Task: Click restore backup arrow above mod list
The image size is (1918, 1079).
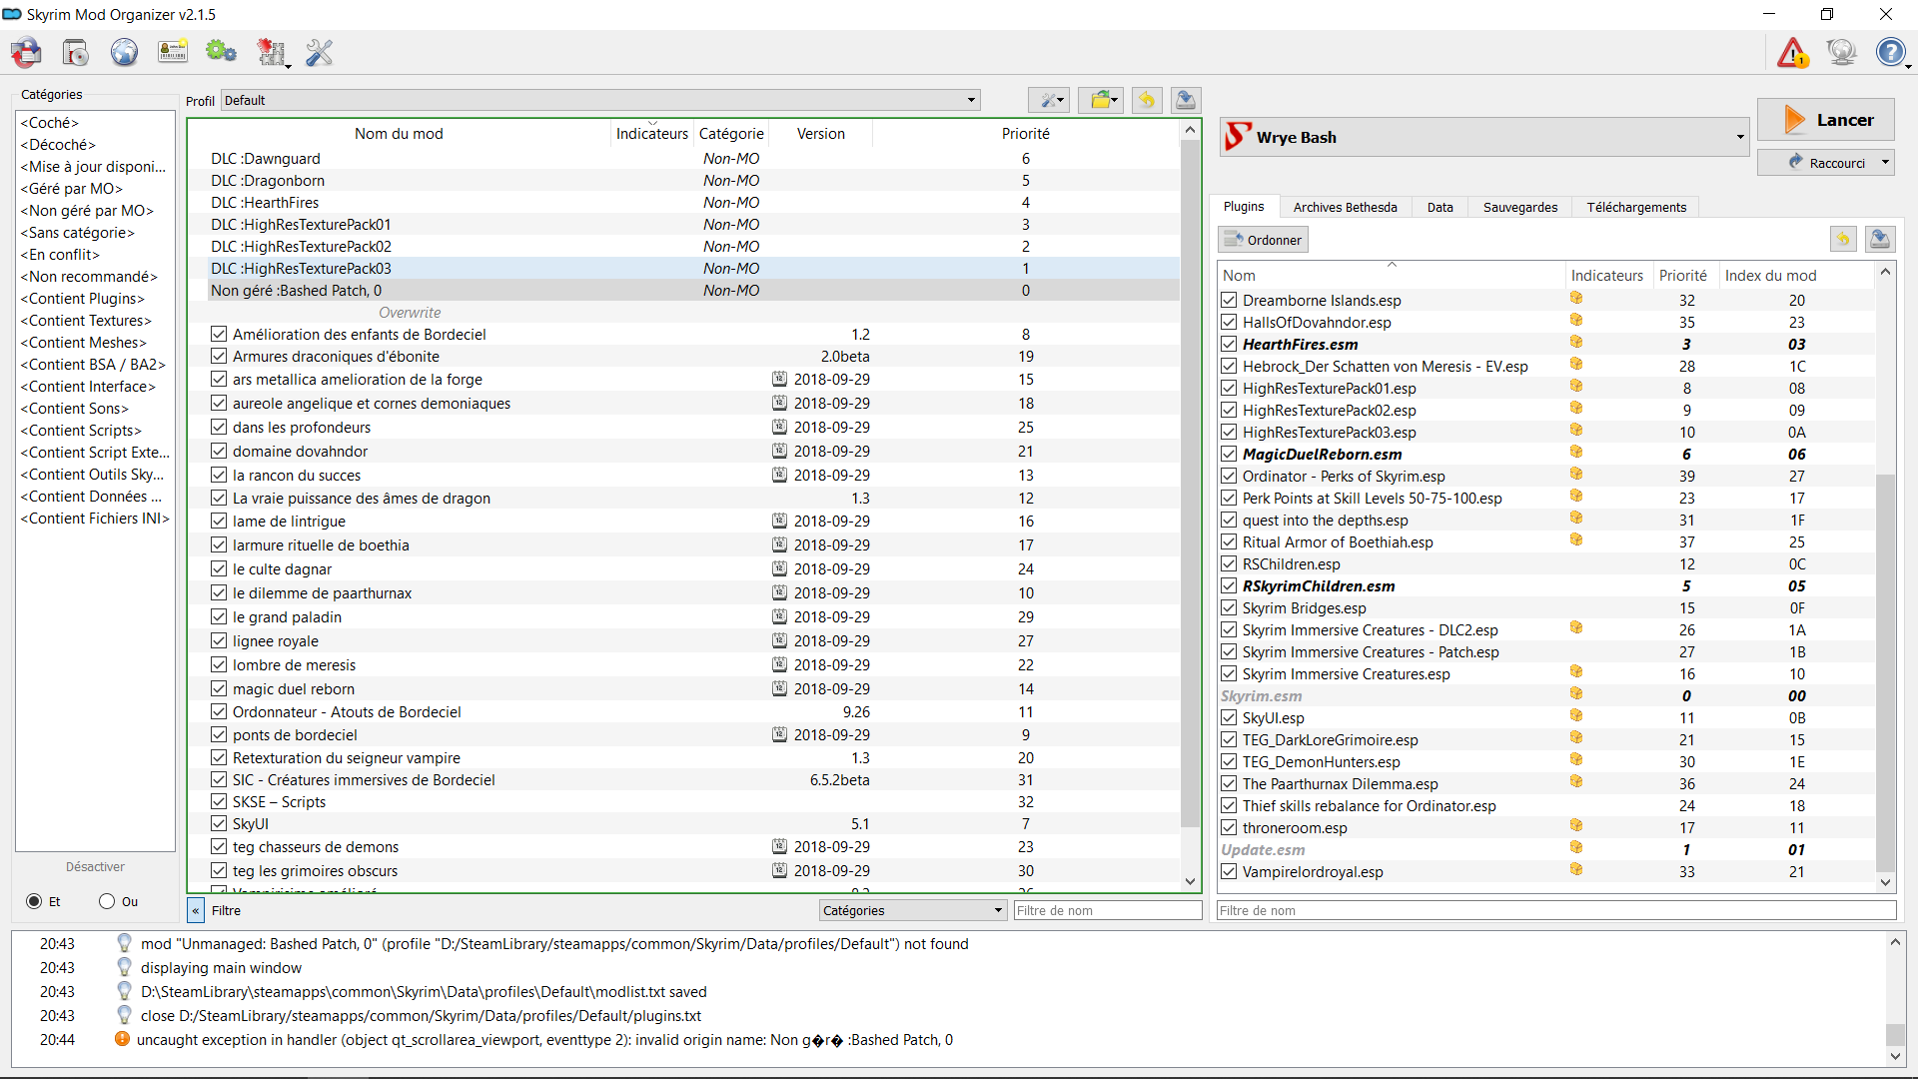Action: (x=1146, y=100)
